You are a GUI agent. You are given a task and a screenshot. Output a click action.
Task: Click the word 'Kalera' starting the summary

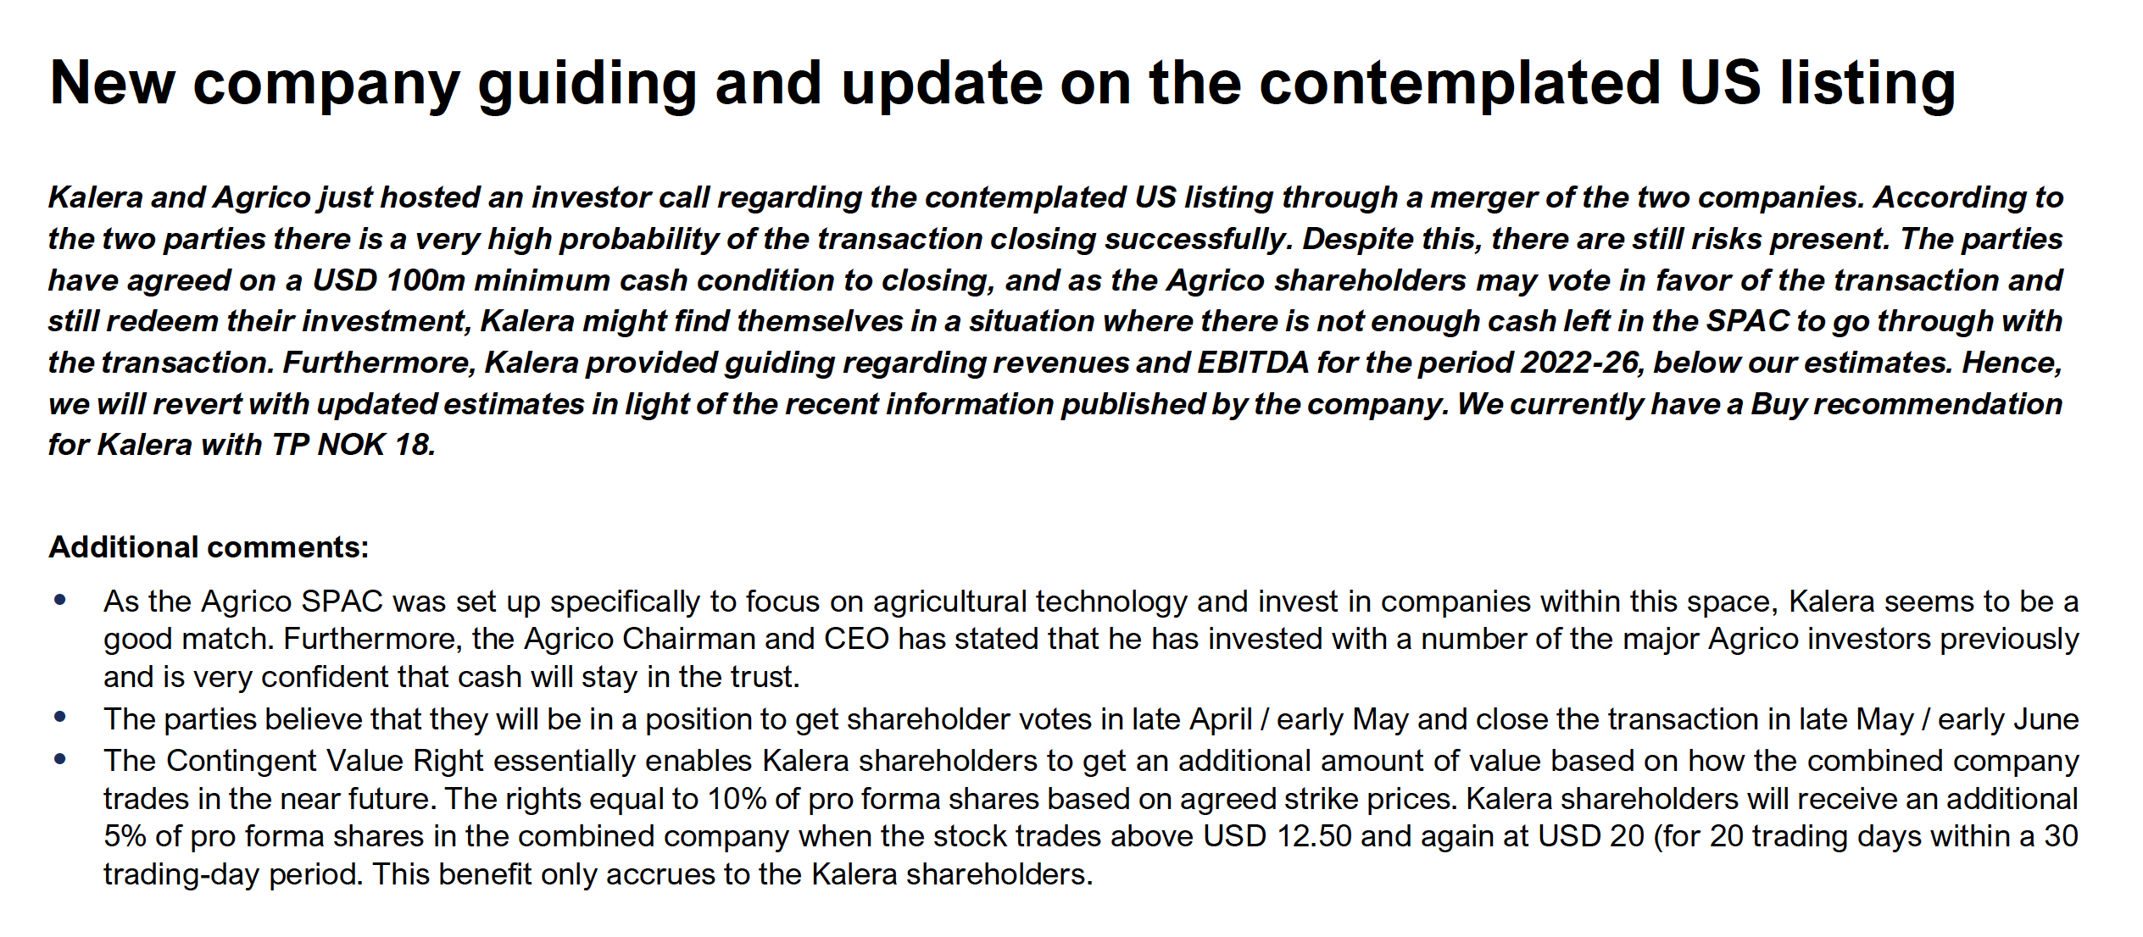point(95,197)
